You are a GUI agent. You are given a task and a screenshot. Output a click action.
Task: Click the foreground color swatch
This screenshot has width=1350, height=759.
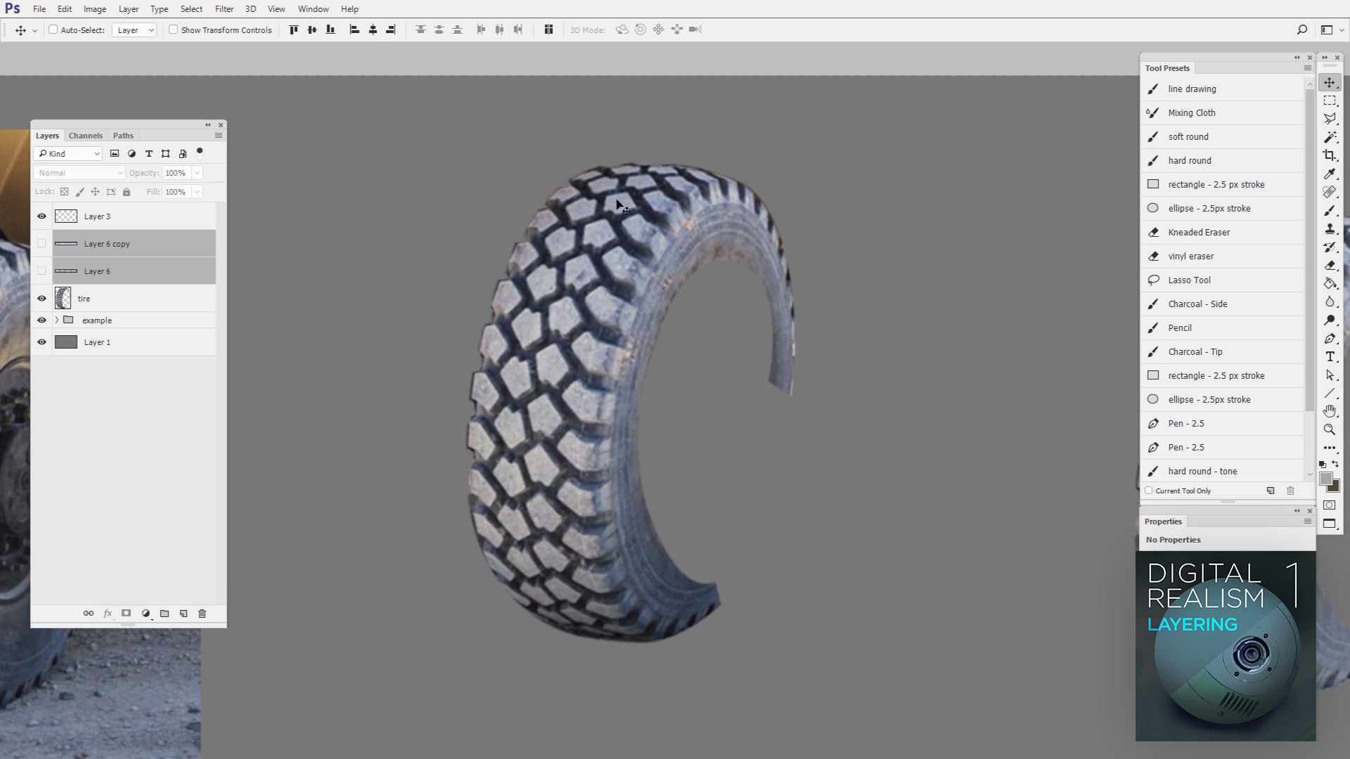point(1325,479)
